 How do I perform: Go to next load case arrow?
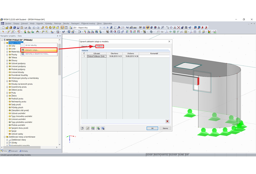point(107,28)
